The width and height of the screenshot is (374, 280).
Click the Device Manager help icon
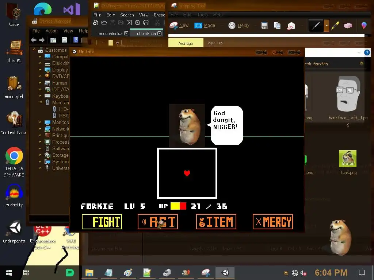[76, 40]
